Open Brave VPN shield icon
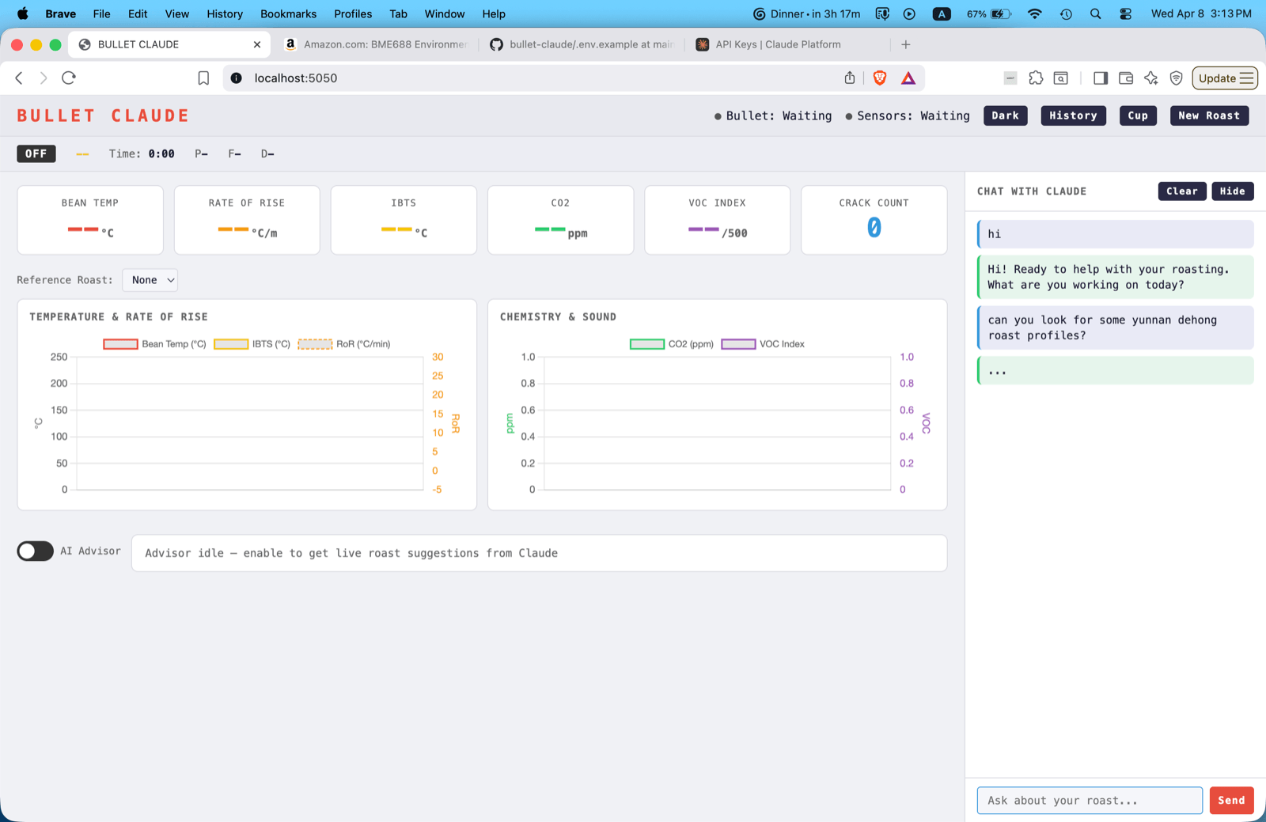This screenshot has width=1266, height=822. [1177, 78]
